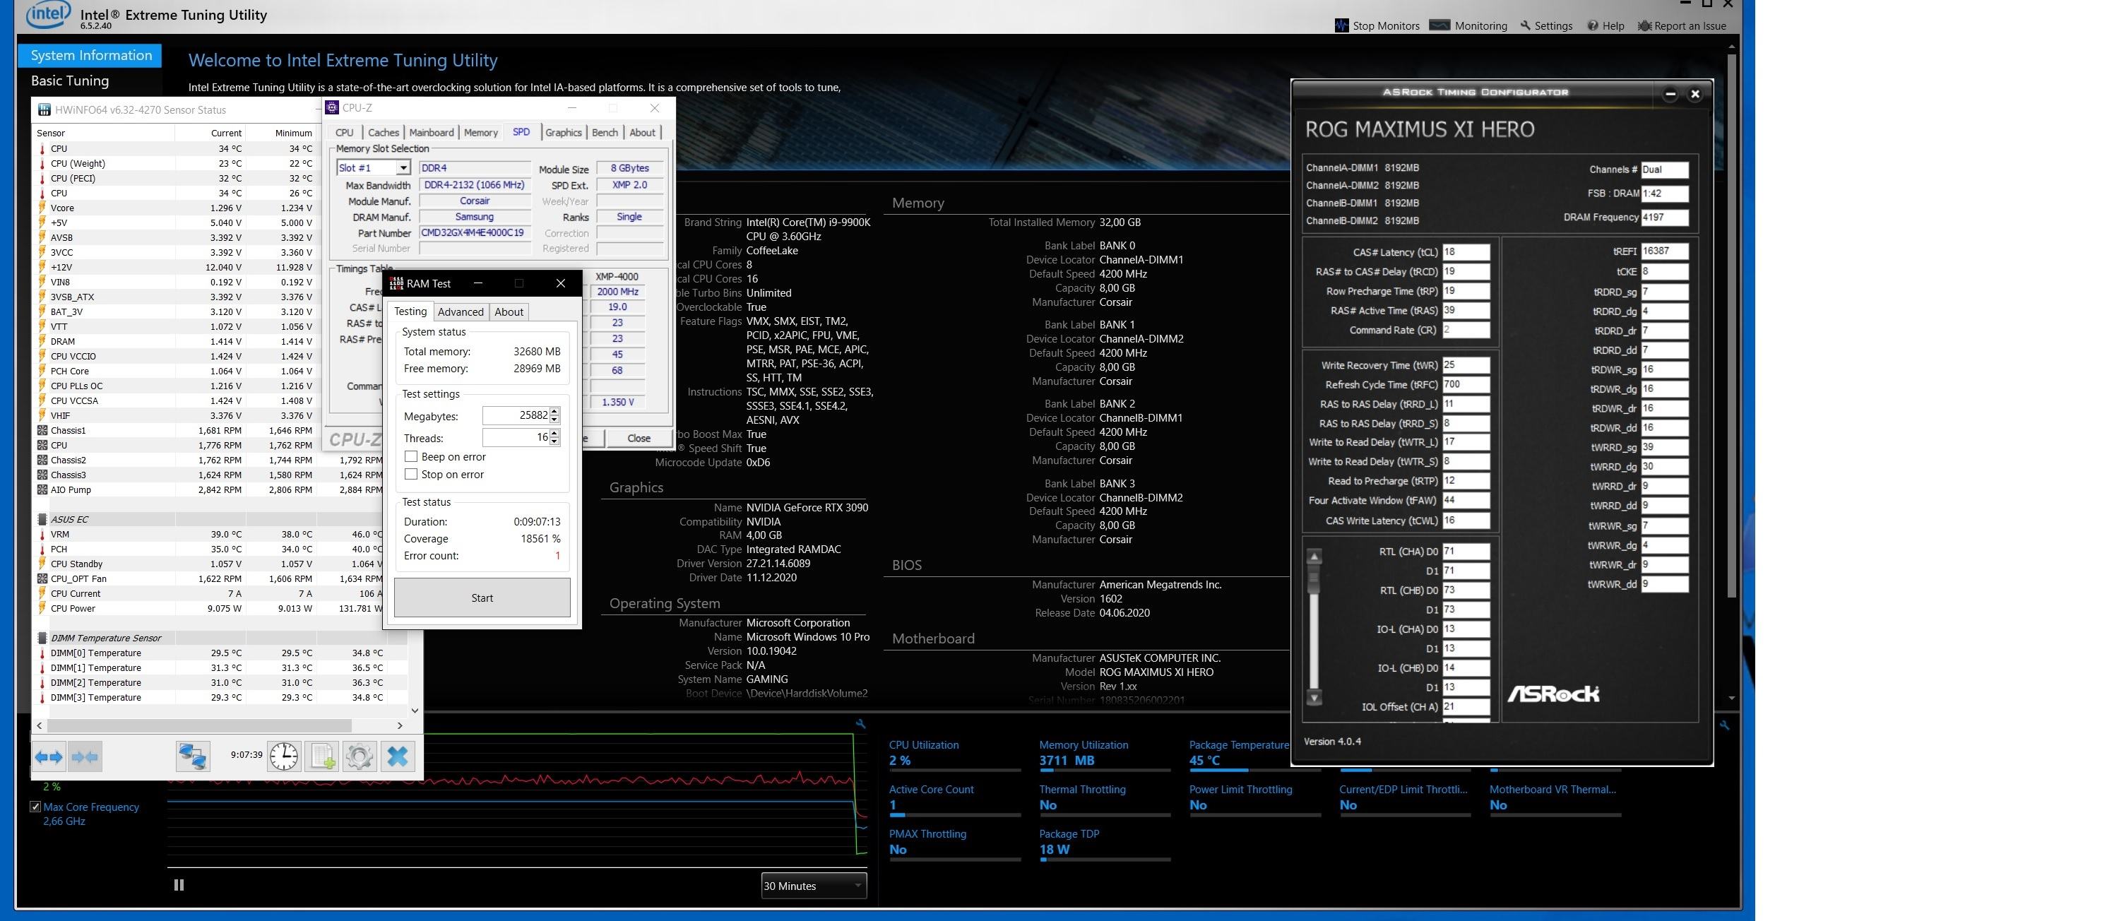Start HWiNFO logging with the sheet plus icon

(x=321, y=756)
